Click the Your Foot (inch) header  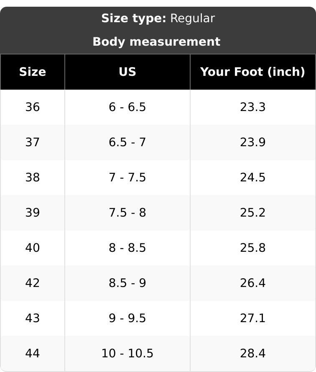click(252, 72)
